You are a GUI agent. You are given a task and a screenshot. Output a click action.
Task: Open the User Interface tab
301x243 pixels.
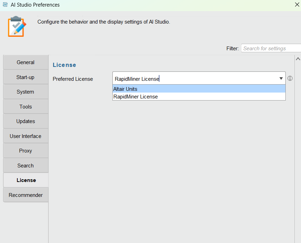(x=26, y=136)
